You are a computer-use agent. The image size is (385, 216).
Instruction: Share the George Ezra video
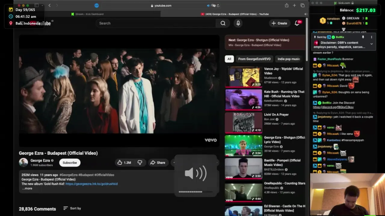coord(158,163)
